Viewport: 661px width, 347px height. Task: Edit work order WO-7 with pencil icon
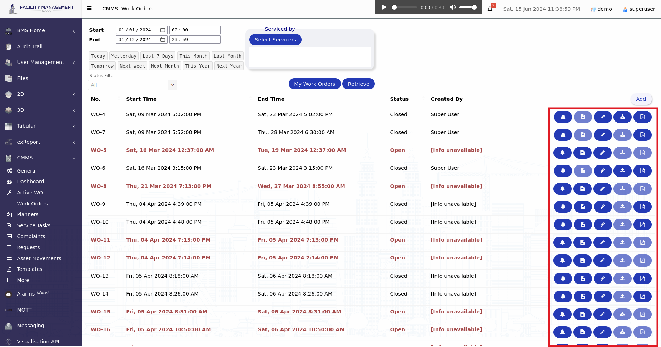603,135
